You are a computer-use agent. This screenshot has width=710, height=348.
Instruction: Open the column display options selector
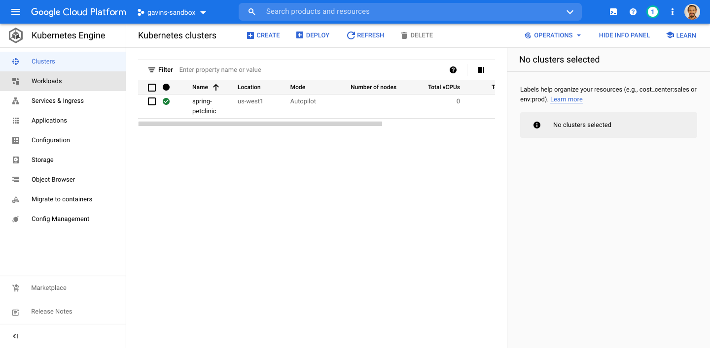(481, 70)
